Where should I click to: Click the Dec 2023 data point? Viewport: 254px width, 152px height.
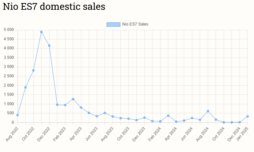pyautogui.click(x=144, y=118)
